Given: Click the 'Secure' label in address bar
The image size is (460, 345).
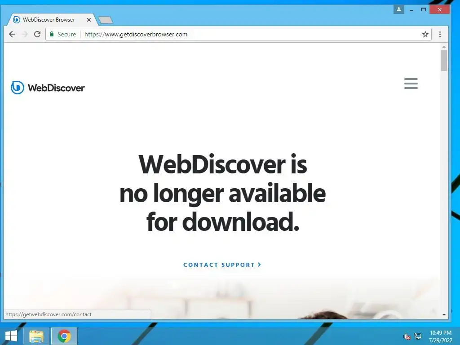Looking at the screenshot, I should (66, 34).
